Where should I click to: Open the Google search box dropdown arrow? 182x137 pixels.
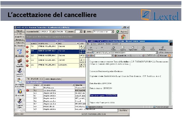pyautogui.click(x=112, y=56)
